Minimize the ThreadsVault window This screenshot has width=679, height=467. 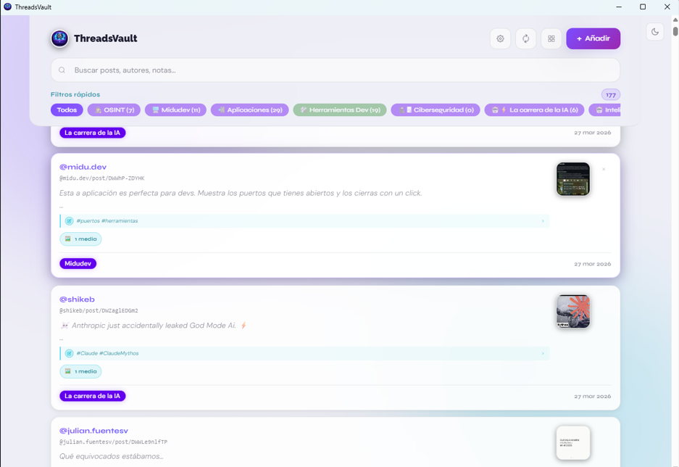619,7
